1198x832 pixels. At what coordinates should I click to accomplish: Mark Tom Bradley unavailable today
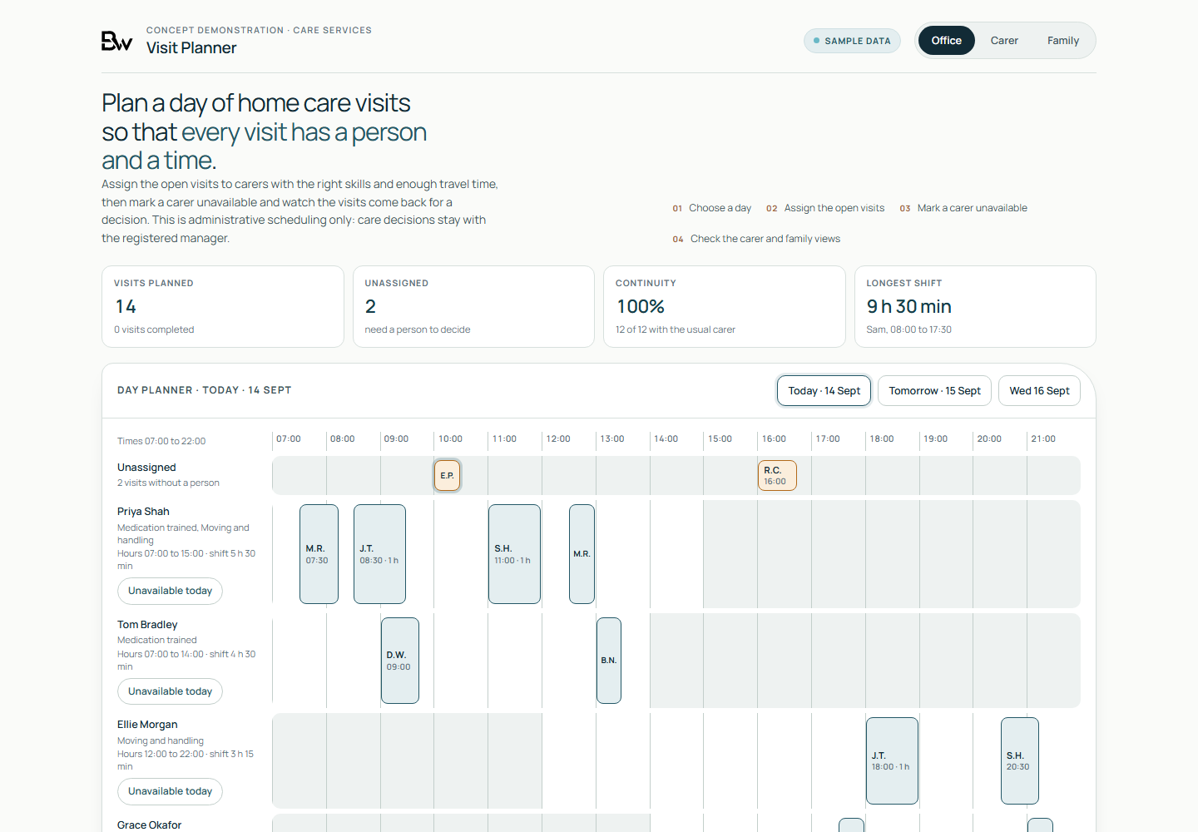tap(170, 691)
